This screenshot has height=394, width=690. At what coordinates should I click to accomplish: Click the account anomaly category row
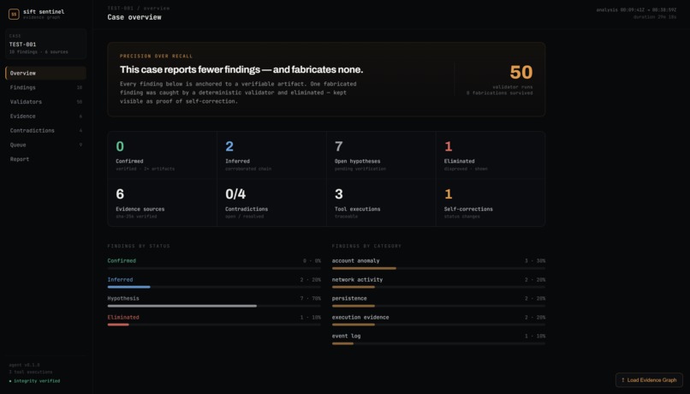(438, 263)
